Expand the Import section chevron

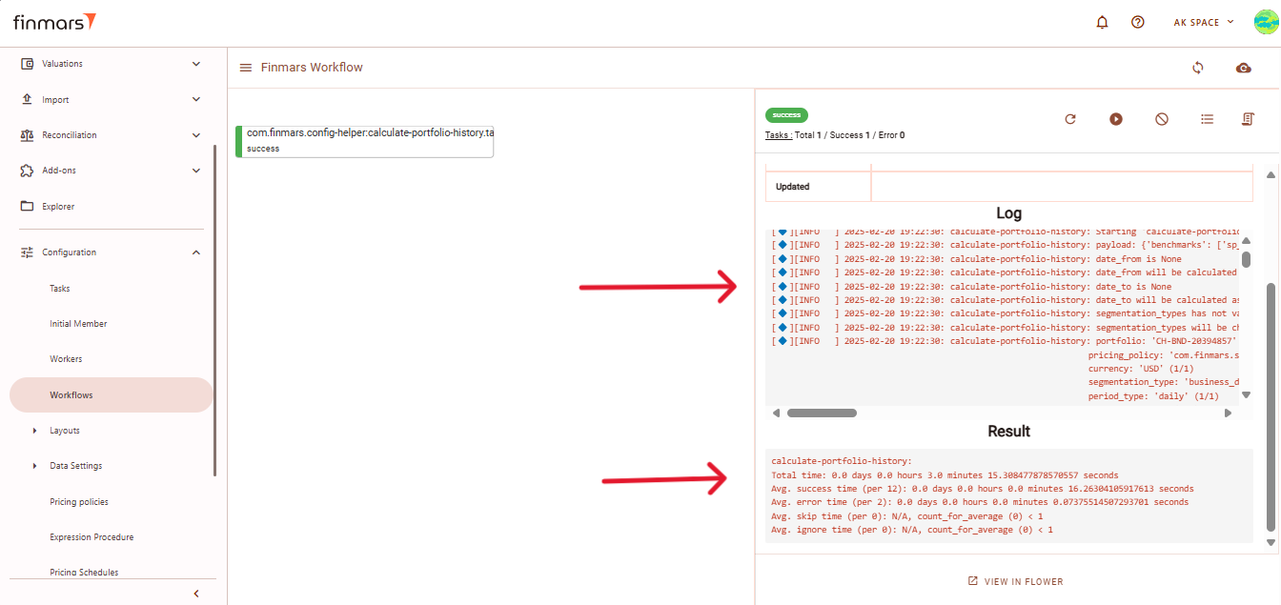(x=196, y=99)
